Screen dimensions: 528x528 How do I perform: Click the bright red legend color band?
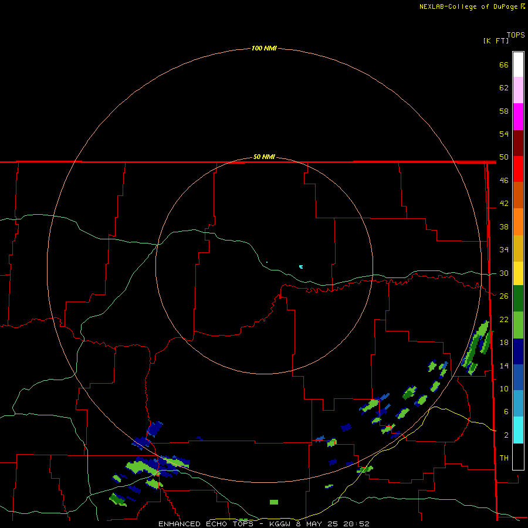518,169
